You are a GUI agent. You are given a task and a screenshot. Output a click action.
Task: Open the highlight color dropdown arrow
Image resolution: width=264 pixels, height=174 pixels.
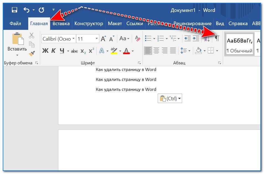coord(120,51)
